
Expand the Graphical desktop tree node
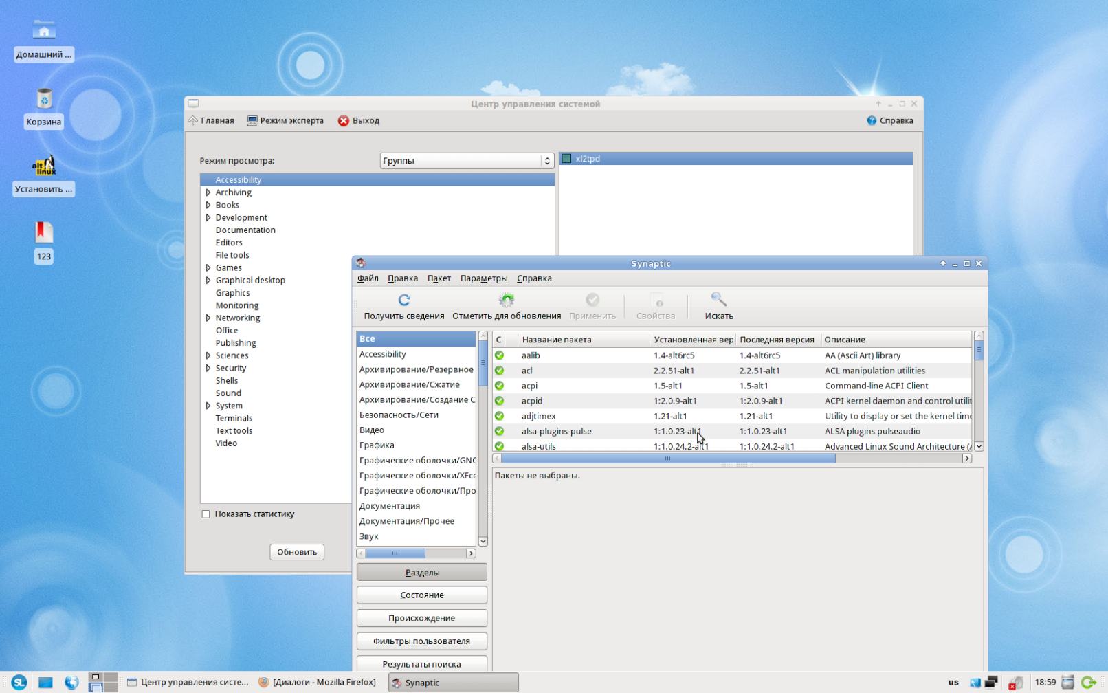point(208,280)
